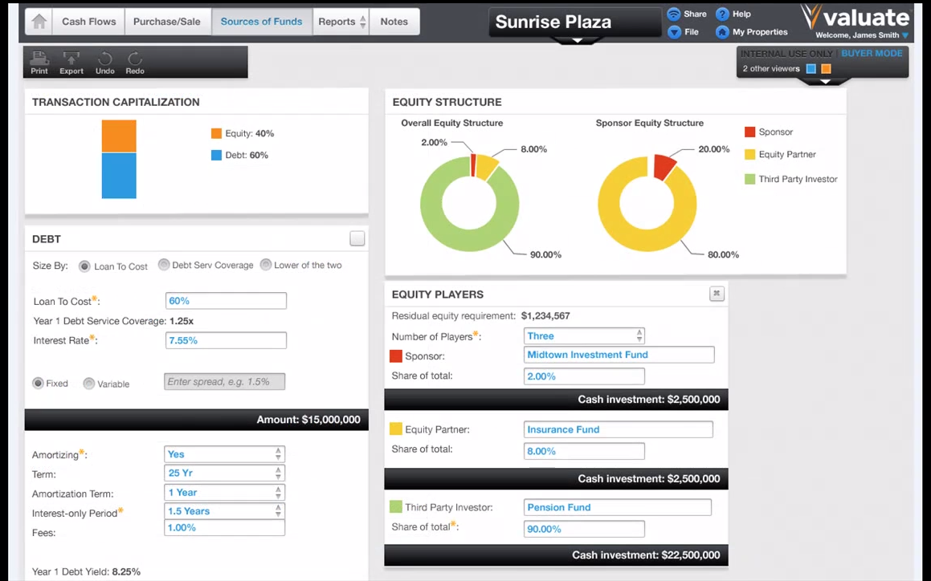Click the Overall Equity Structure donut chart

470,203
